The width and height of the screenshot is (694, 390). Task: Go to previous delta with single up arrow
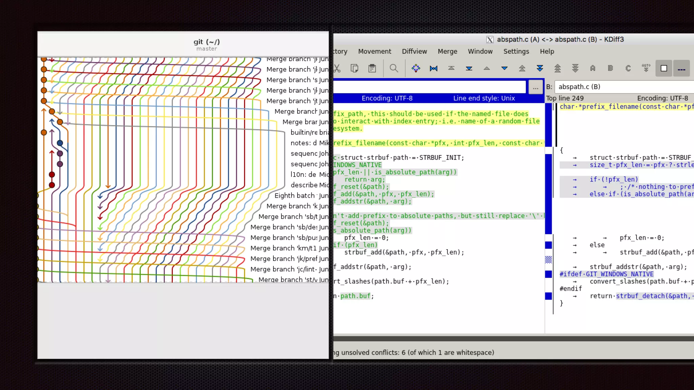coord(487,68)
